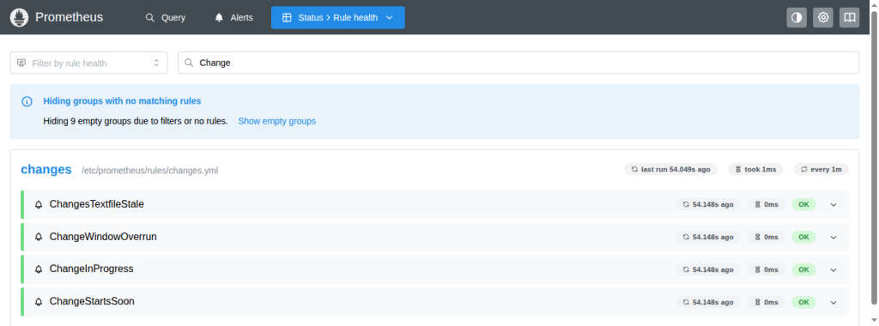
Task: Click the ChangeInProgress rule name
Action: tap(91, 269)
